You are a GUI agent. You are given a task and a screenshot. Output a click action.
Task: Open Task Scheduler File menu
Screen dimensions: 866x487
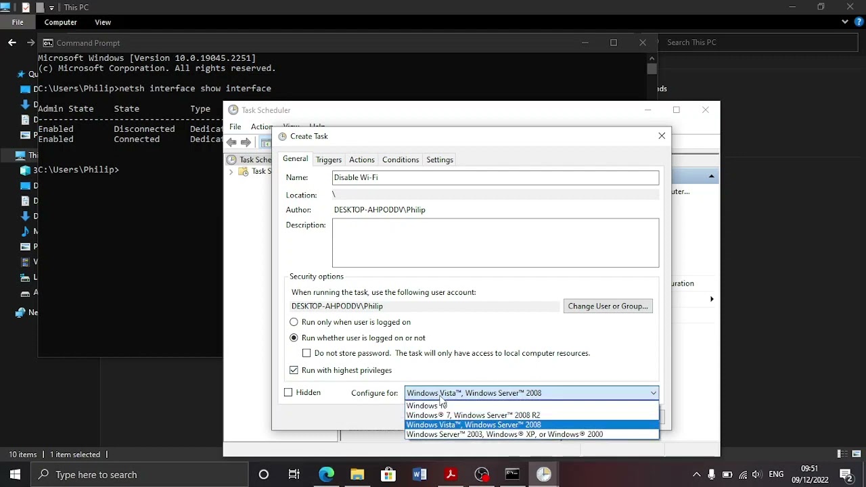point(235,126)
